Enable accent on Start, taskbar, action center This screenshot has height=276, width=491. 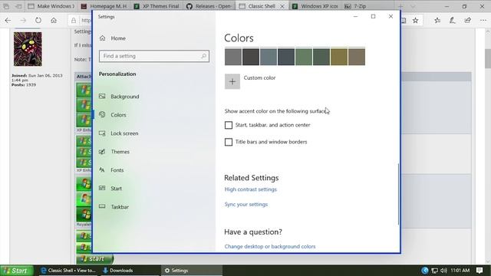(229, 125)
